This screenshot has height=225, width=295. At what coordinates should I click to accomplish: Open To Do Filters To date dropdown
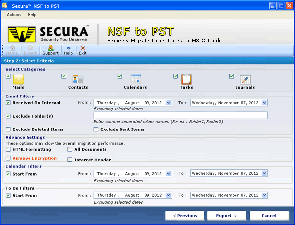coord(265,195)
